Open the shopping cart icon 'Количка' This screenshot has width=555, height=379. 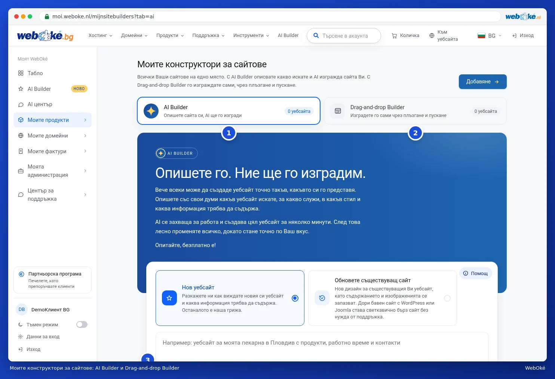coord(394,36)
